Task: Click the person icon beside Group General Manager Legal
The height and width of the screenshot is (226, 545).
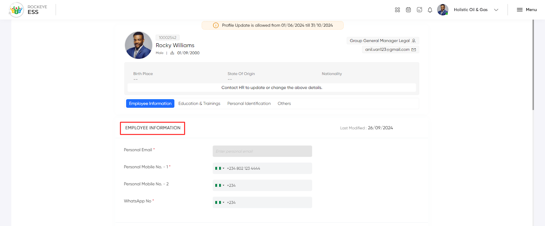Action: (414, 41)
